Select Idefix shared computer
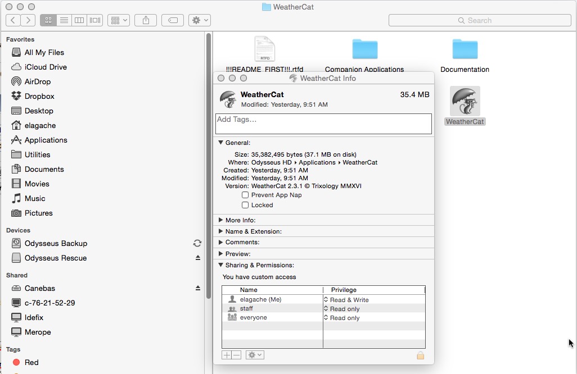This screenshot has width=577, height=374. (x=34, y=317)
